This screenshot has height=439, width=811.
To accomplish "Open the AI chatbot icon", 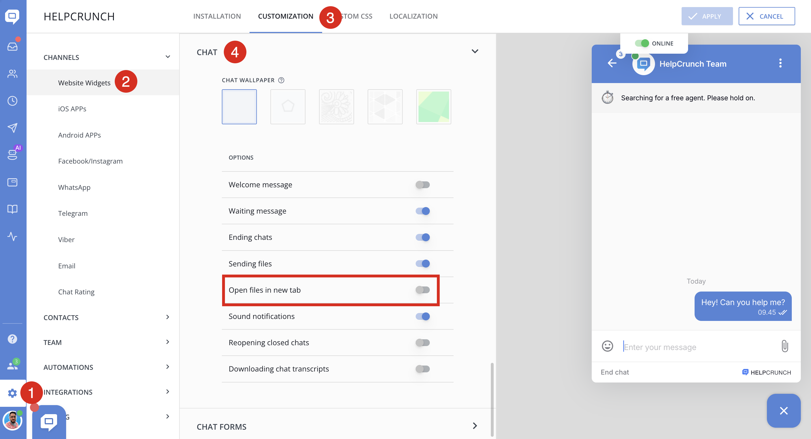I will click(12, 154).
